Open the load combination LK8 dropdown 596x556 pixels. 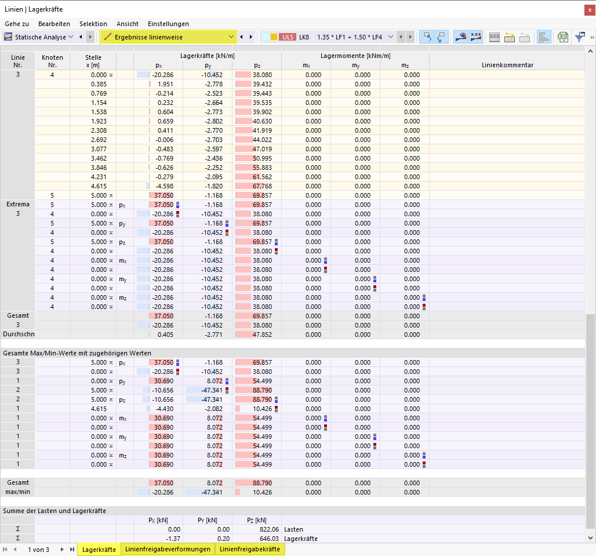tap(390, 37)
